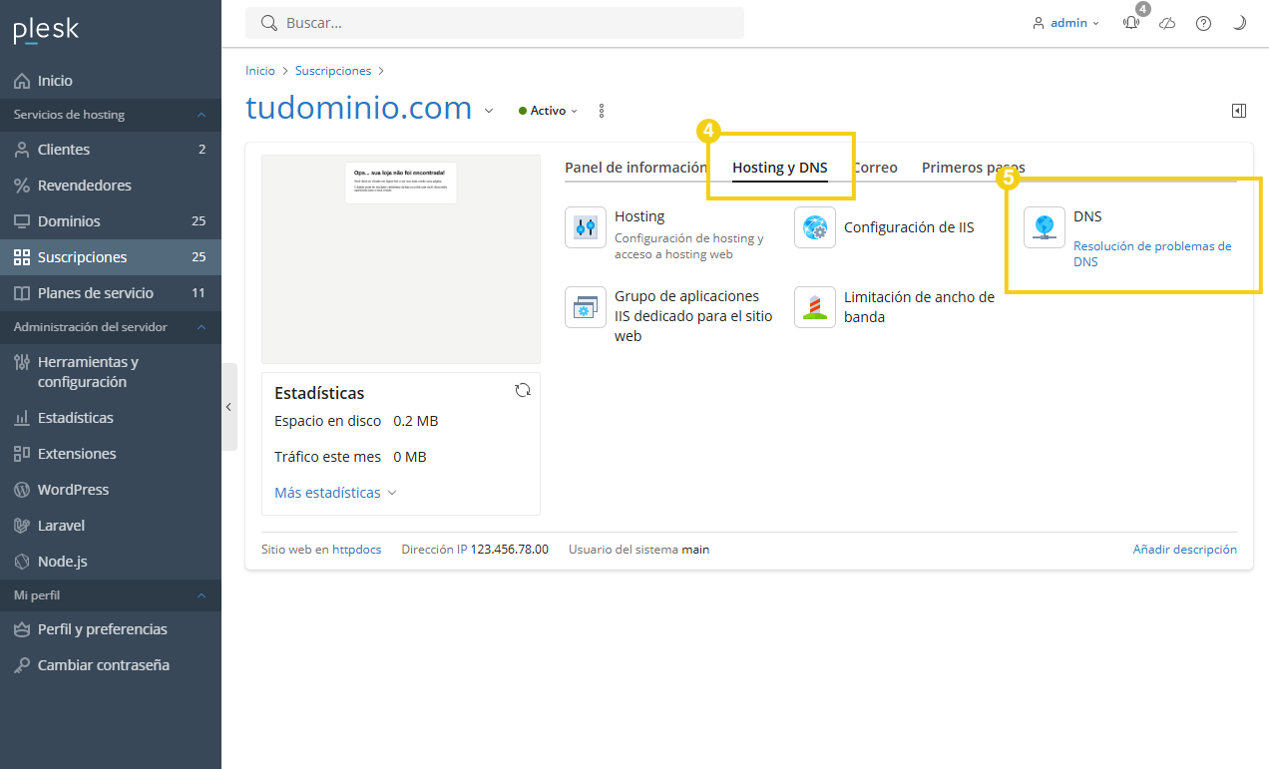1269x769 pixels.
Task: Click the tudominio.com title
Action: (359, 108)
